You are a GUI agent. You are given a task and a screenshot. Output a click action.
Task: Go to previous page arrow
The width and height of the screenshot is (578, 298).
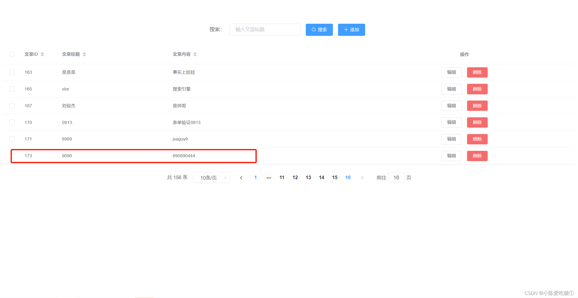241,178
